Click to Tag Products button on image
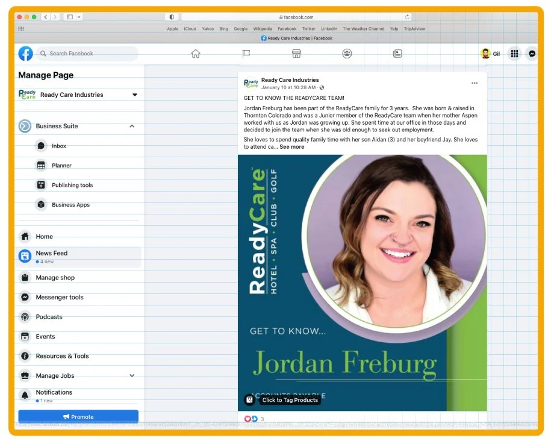The height and width of the screenshot is (441, 551). point(290,400)
